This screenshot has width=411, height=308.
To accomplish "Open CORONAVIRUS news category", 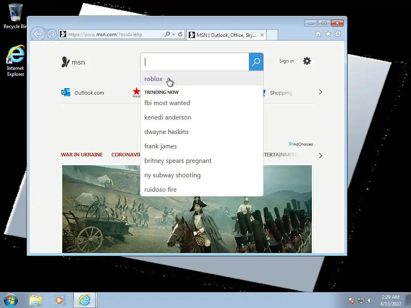I will pyautogui.click(x=126, y=154).
